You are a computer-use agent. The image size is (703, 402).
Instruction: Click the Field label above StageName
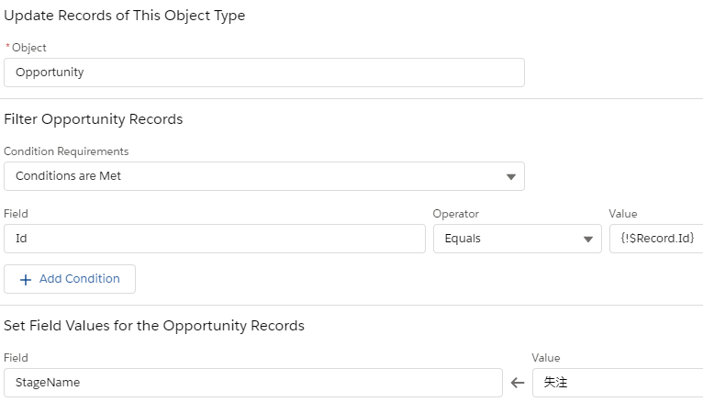coord(16,358)
